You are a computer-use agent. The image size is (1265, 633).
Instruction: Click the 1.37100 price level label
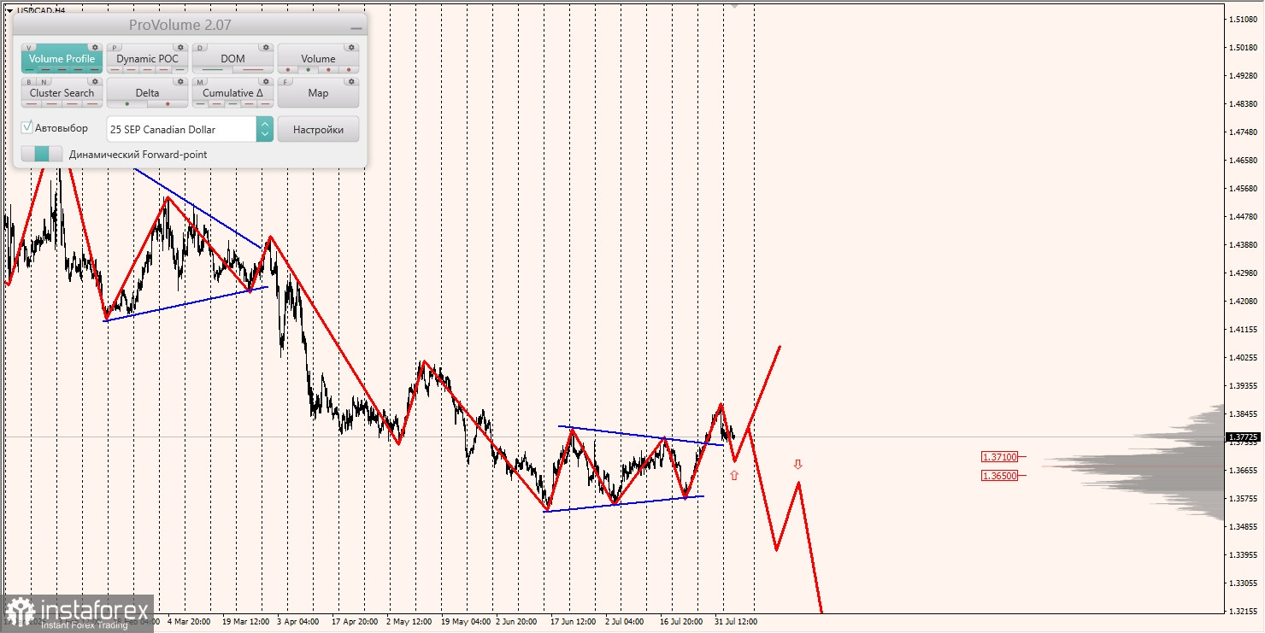999,457
